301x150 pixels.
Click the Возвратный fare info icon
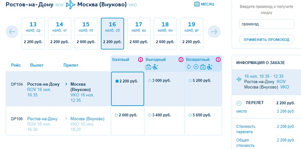[x=218, y=60]
